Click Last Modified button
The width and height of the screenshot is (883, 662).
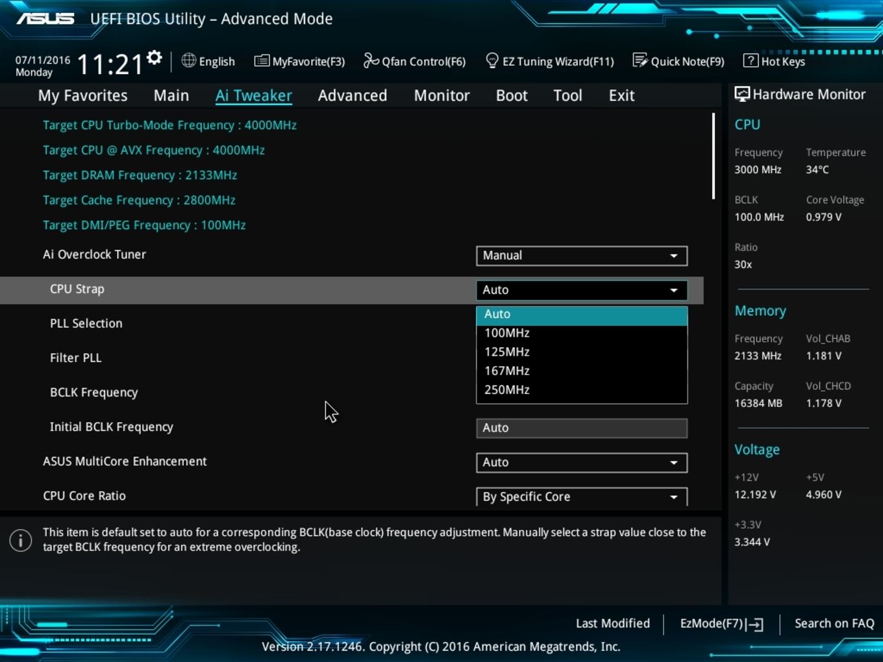[613, 624]
